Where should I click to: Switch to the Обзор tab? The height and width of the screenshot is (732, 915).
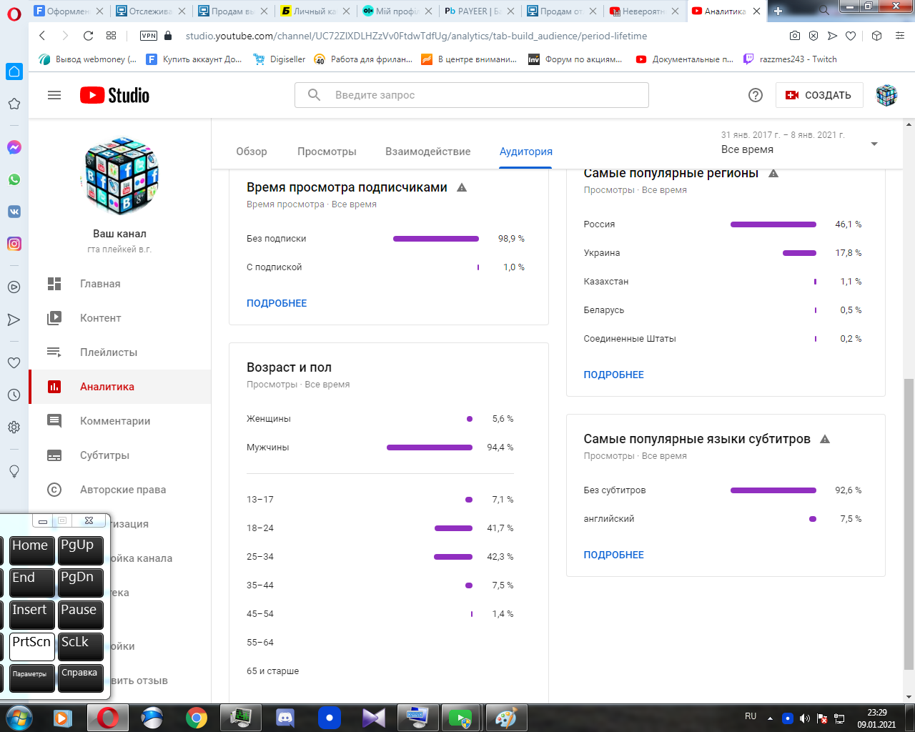pos(252,152)
